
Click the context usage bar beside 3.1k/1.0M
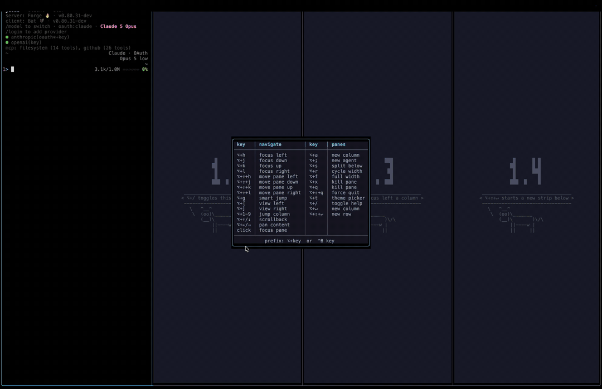tap(130, 70)
